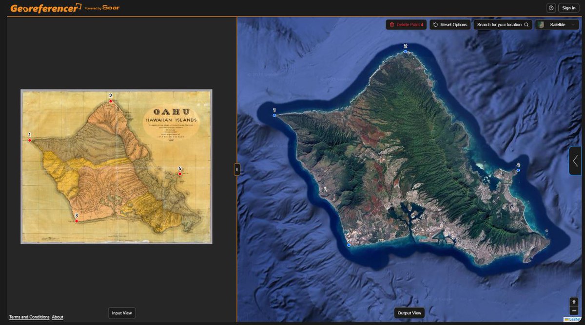Click the Sign in button

click(x=568, y=8)
